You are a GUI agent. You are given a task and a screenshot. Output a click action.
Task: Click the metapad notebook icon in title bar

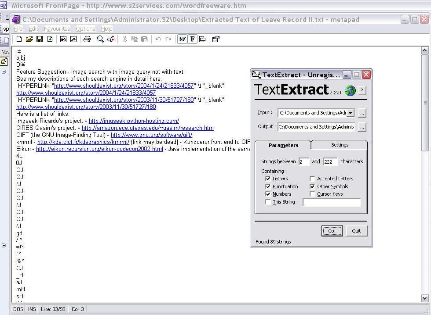16,19
